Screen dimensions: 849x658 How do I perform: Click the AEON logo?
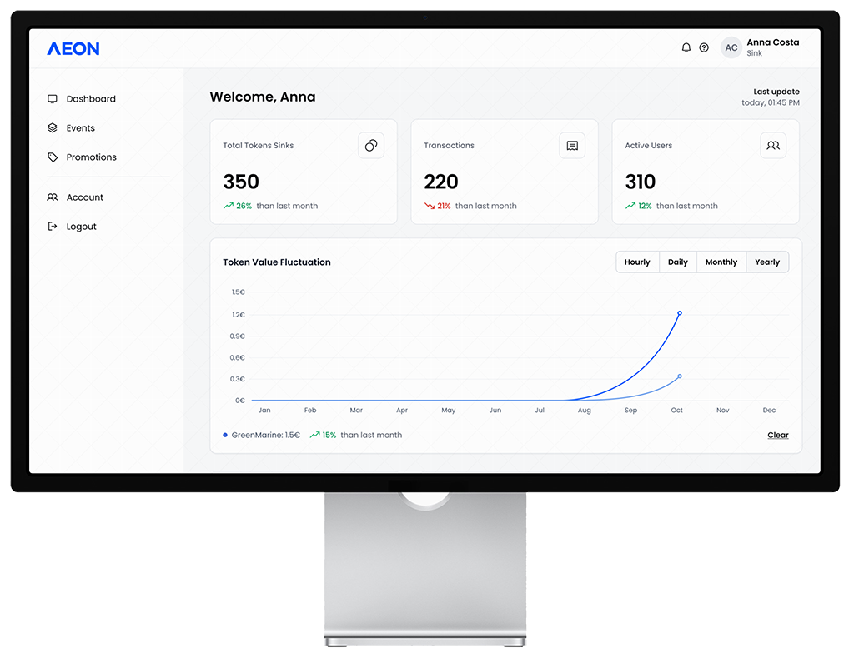coord(73,48)
